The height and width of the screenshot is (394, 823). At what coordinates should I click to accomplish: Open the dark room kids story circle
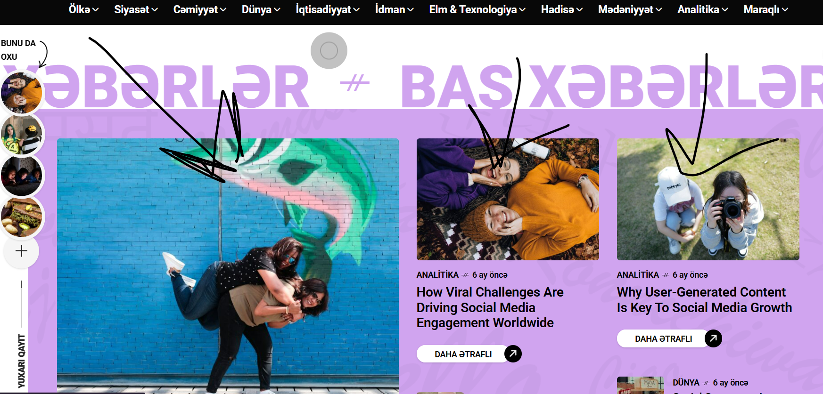coord(22,175)
